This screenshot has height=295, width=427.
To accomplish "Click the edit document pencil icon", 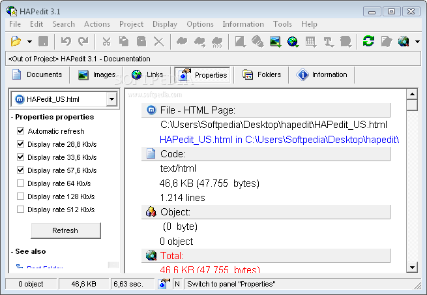I will point(386,41).
